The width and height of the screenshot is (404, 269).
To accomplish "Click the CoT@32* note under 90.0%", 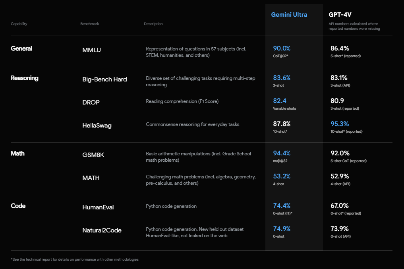I will point(280,56).
